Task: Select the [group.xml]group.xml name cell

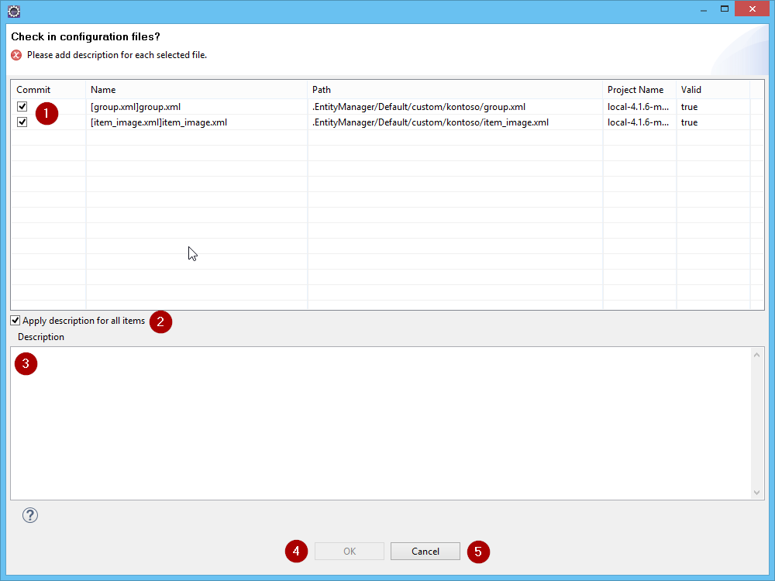Action: click(136, 107)
